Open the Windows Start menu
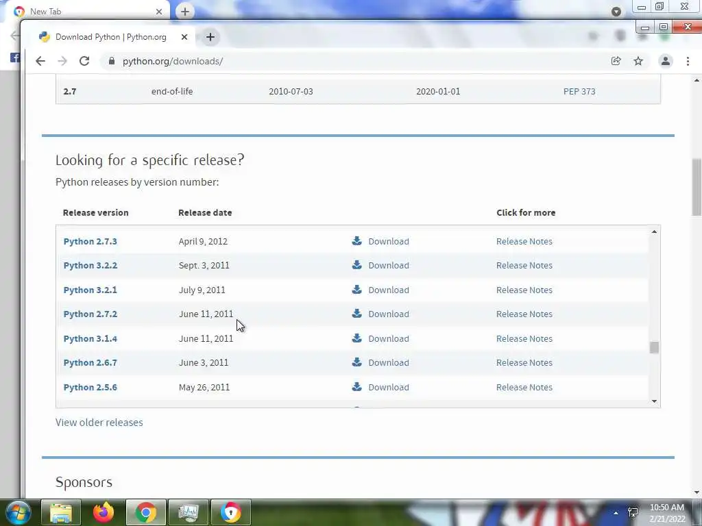Image resolution: width=702 pixels, height=526 pixels. coord(19,512)
